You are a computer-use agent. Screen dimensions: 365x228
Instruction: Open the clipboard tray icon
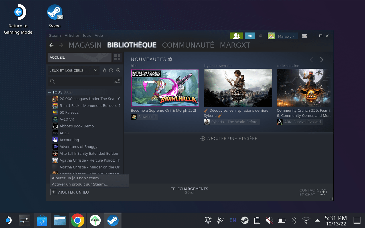(x=257, y=220)
